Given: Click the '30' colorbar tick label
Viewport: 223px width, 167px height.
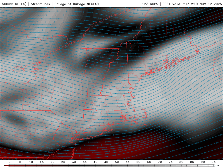Looking at the screenshot, I should coord(74,162).
